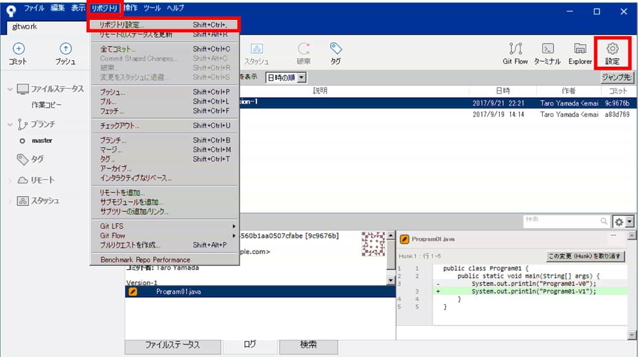The height and width of the screenshot is (357, 638).
Task: Choose Create Pull Request (プルリクエストを作成) menu item
Action: click(164, 245)
